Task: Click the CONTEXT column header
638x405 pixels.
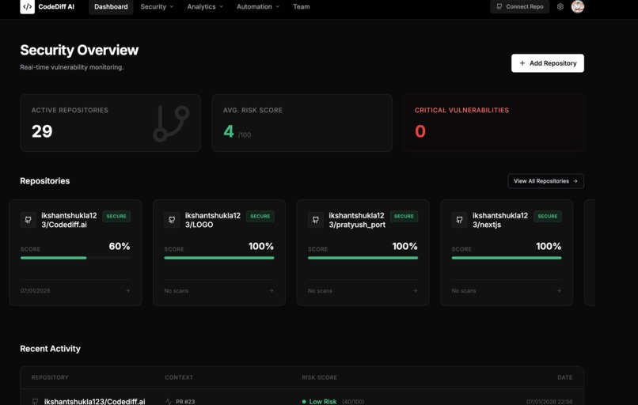Action: tap(179, 377)
